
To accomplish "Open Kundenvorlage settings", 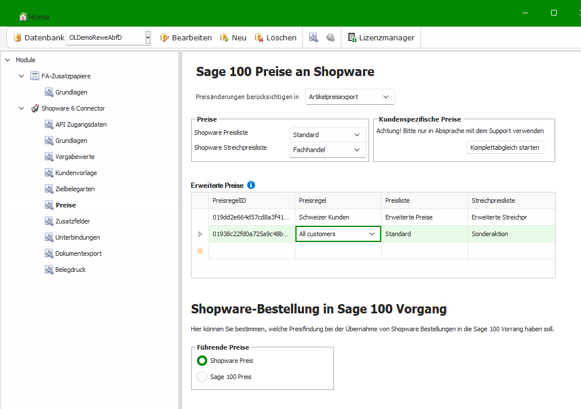I will [x=76, y=173].
